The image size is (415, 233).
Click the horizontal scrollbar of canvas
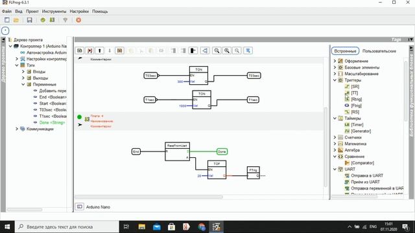click(x=149, y=197)
